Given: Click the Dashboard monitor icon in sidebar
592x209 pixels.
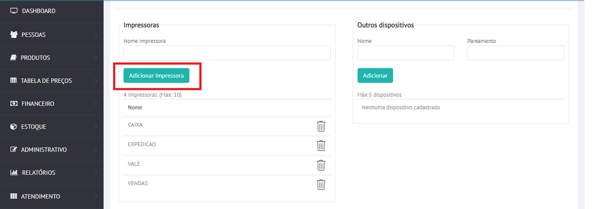Looking at the screenshot, I should click(14, 11).
